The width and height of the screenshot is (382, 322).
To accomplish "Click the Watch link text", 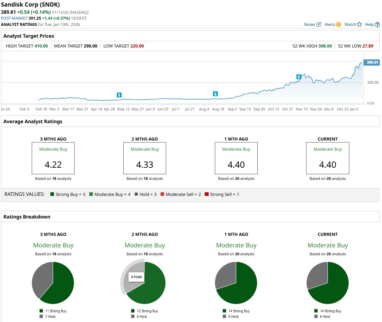I will (350, 24).
